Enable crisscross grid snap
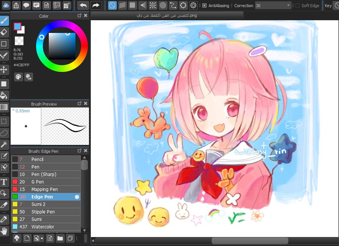Viewport: 339px width, 246px height. [x=132, y=5]
